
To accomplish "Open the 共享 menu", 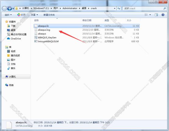I will 34,15.
